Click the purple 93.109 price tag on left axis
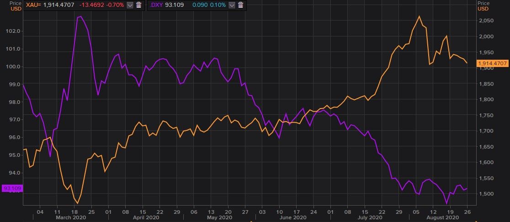 [x=12, y=188]
